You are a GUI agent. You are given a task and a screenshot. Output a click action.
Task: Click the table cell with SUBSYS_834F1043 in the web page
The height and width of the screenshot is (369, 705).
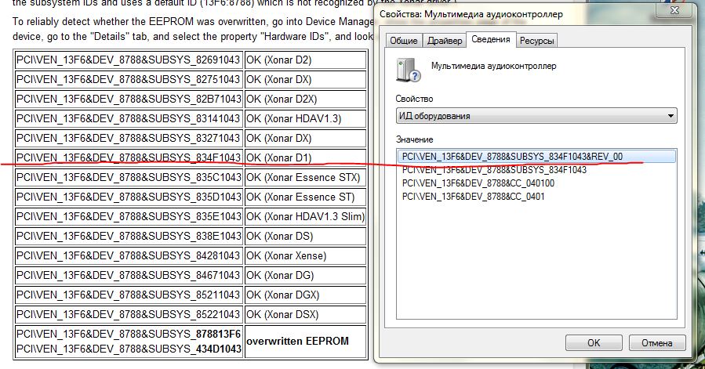click(129, 157)
